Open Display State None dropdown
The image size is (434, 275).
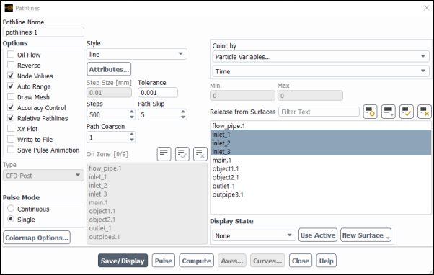coord(254,235)
